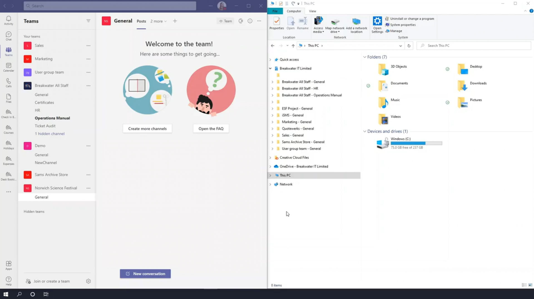Open more options for Sales team

pyautogui.click(x=88, y=46)
